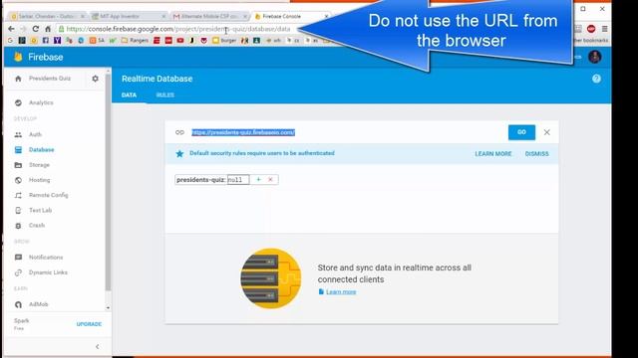This screenshot has width=638, height=358.
Task: Click the Adblock extension icon
Action: pos(591,29)
